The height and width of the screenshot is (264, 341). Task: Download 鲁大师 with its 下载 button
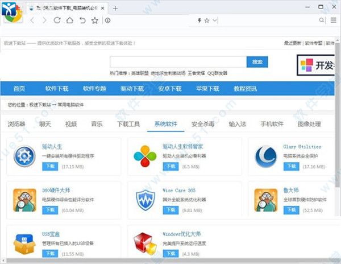coord(291,210)
